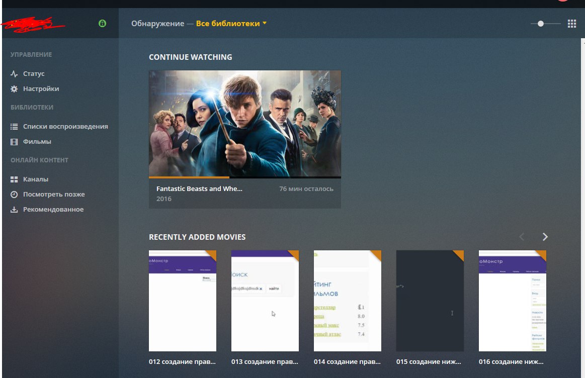Click the Fantastic Beasts playback progress bar
The width and height of the screenshot is (585, 378).
pyautogui.click(x=245, y=177)
